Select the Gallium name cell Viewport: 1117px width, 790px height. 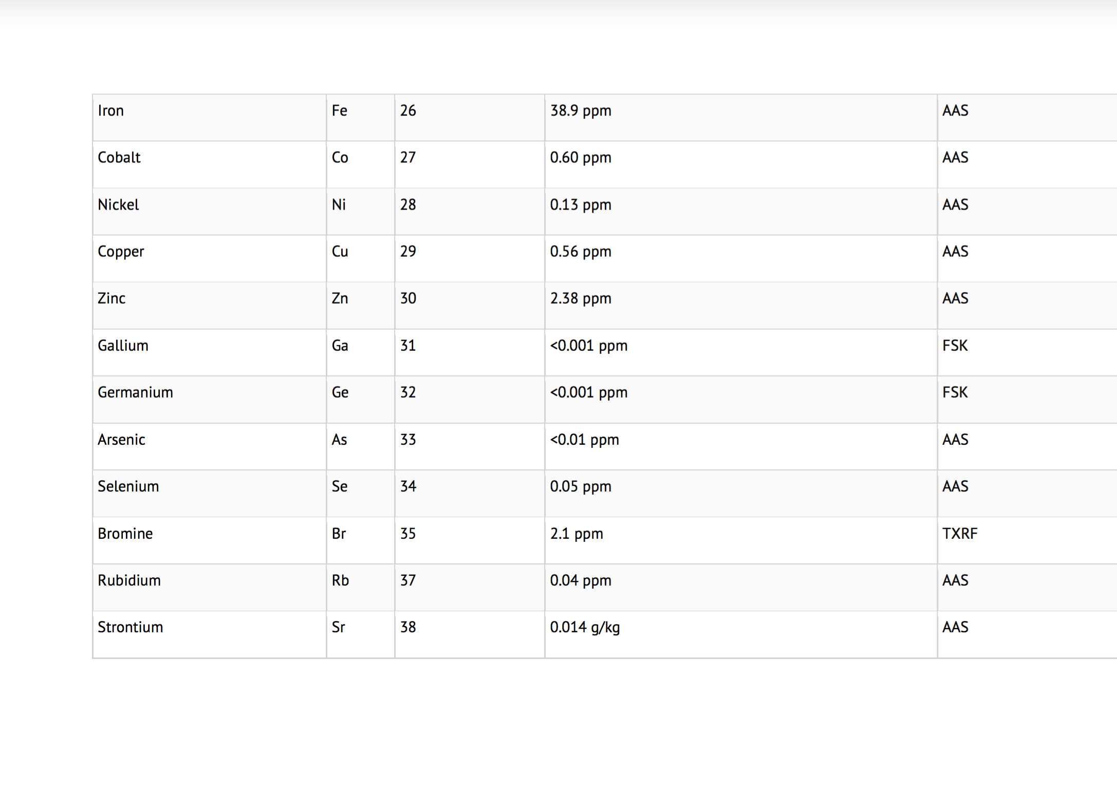tap(123, 346)
